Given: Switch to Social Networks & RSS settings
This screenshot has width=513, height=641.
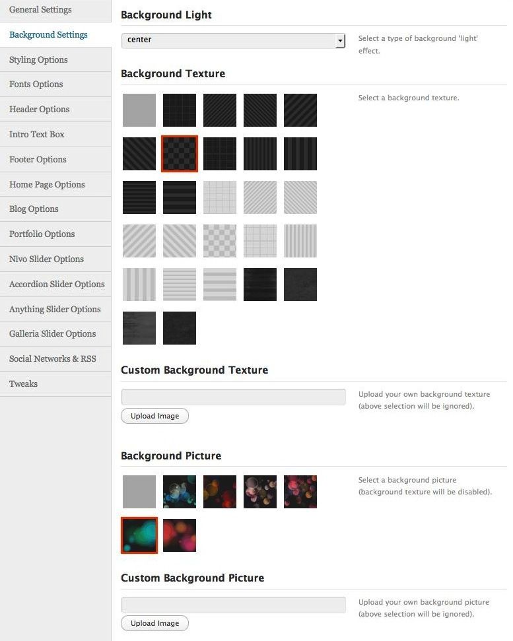Looking at the screenshot, I should click(x=52, y=359).
